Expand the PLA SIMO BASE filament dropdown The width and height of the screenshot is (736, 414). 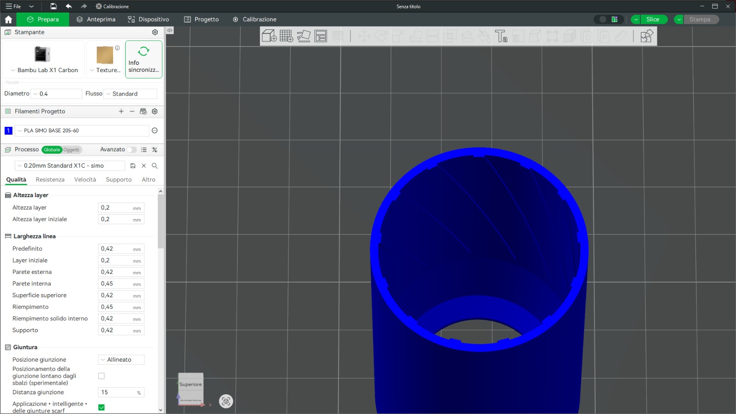point(82,130)
